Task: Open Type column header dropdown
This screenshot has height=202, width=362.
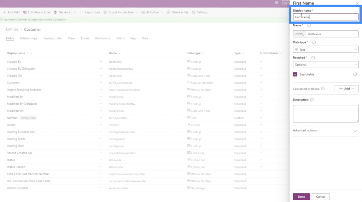Action: pos(243,53)
